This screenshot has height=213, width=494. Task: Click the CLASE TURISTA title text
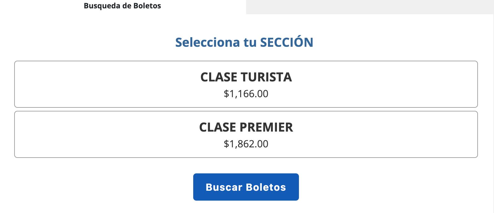(246, 77)
